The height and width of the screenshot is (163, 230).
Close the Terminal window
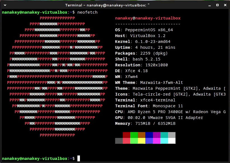click(x=225, y=5)
